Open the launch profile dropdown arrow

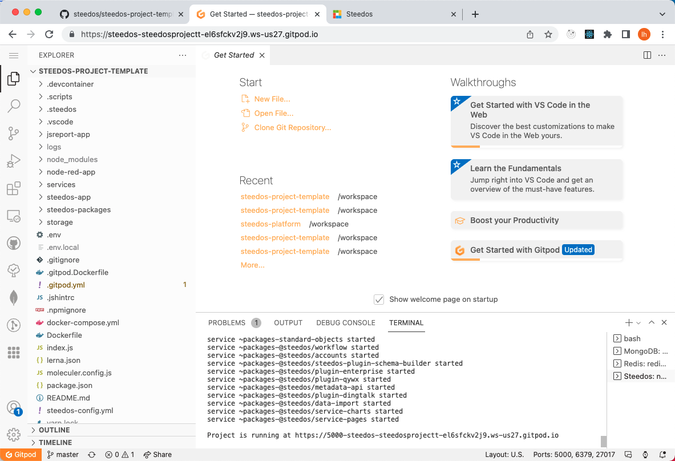pos(638,323)
